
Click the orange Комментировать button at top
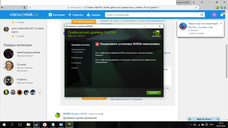point(84,22)
